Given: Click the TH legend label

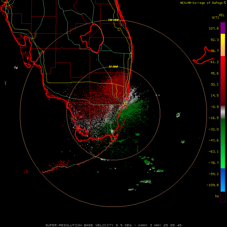Looking at the screenshot, I should [217, 196].
